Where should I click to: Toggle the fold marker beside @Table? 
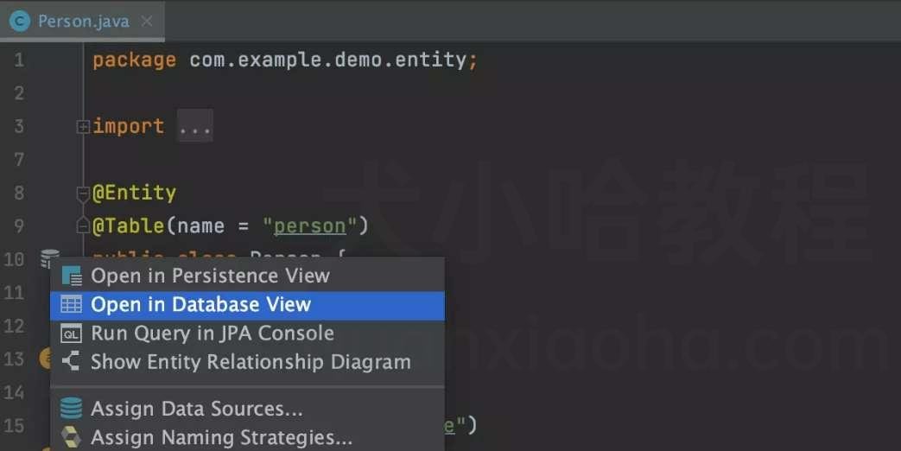(83, 226)
